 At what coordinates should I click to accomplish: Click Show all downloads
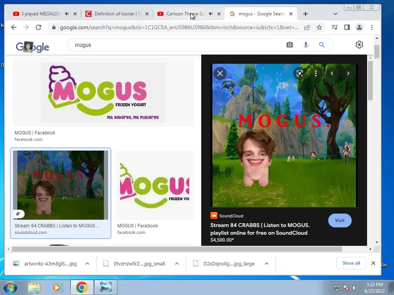point(351,263)
